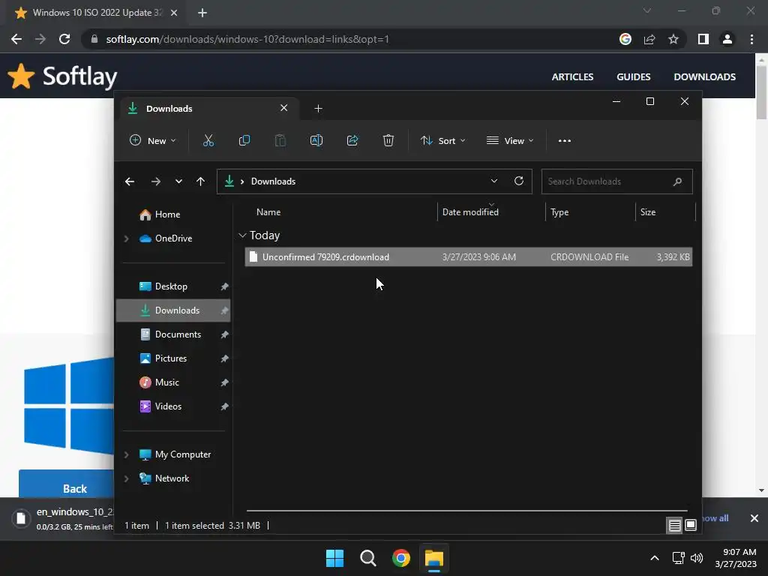Open recent locations dropdown chevron
Image resolution: width=768 pixels, height=576 pixels.
[x=178, y=181]
